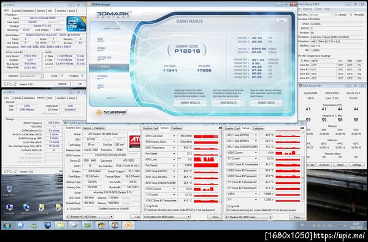368x242 pixels.
Task: Open the About tab in CPU-Z processor window
Action: click(x=72, y=10)
